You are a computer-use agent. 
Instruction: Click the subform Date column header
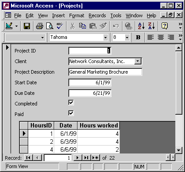click(66, 125)
